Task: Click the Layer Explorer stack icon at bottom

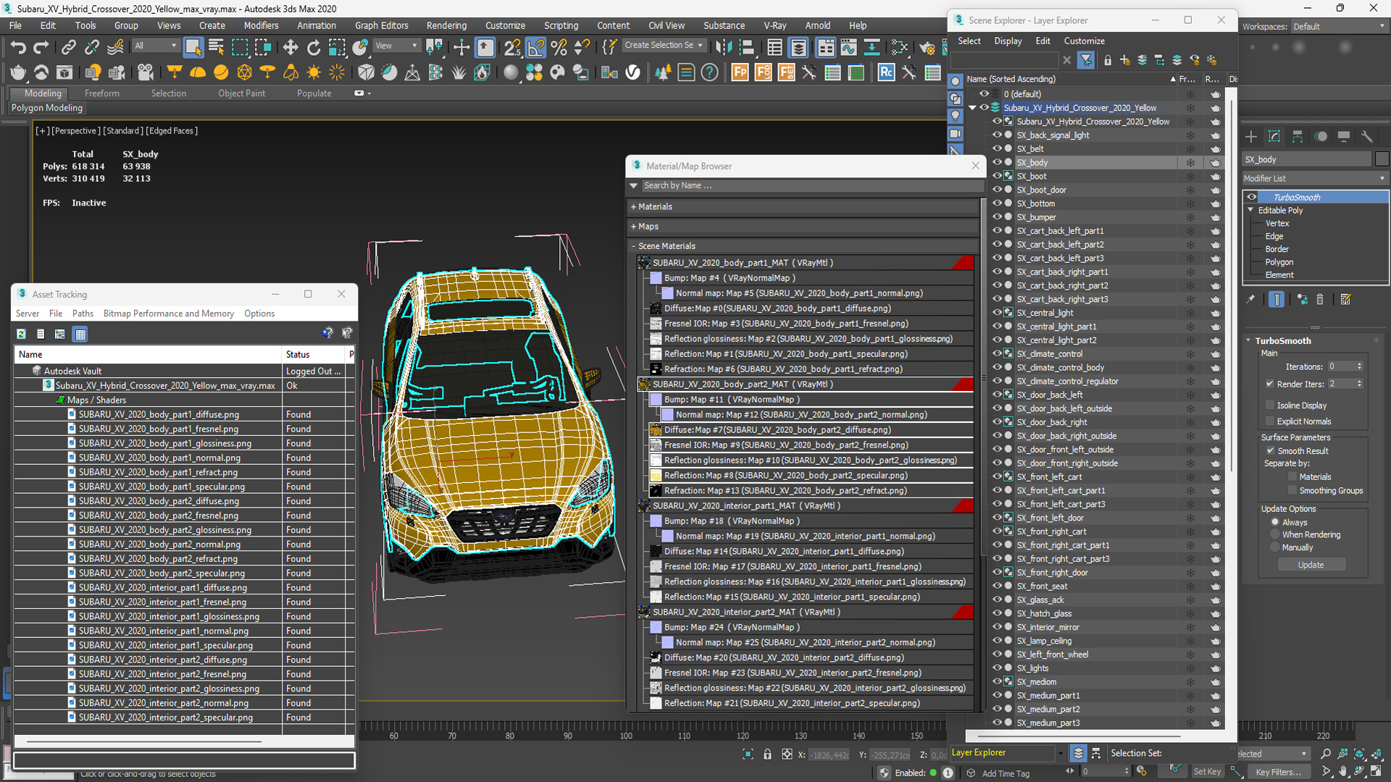Action: pos(1078,753)
